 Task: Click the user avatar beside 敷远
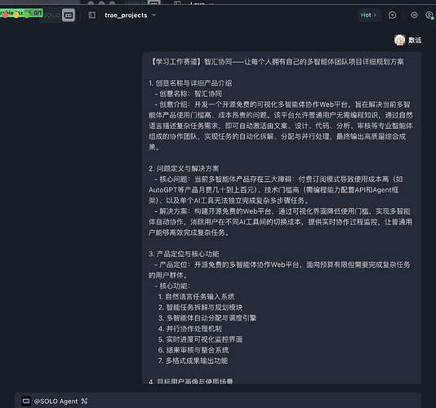coord(399,40)
